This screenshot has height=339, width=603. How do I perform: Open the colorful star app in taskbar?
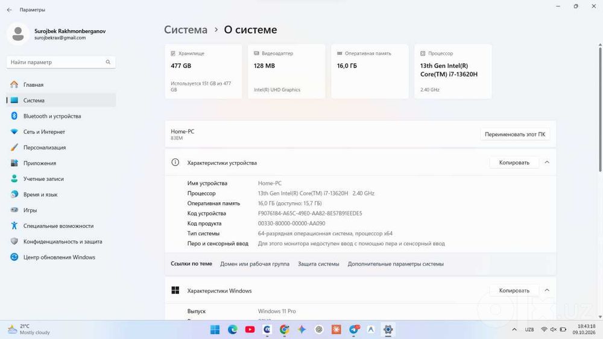click(x=301, y=329)
